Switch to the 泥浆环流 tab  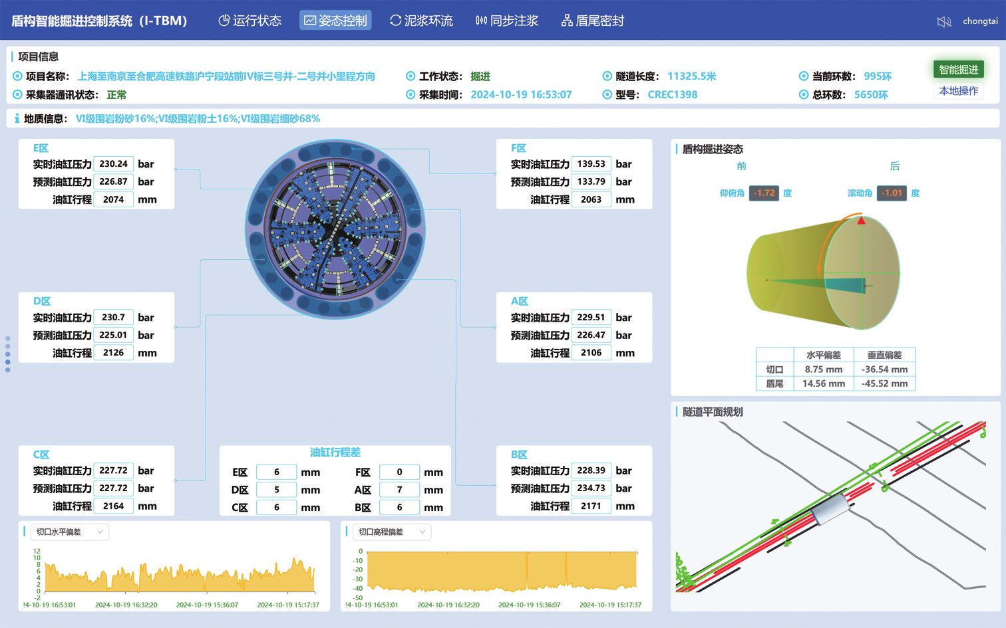(x=421, y=21)
